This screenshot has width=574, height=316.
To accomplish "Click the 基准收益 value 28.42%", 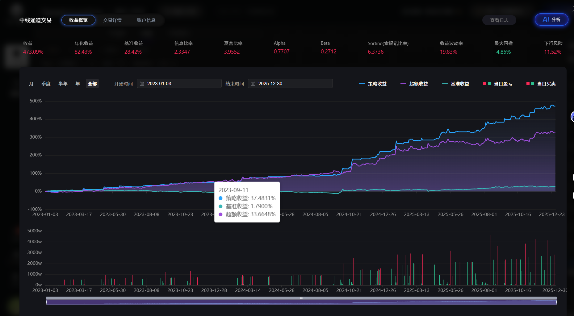I will [x=133, y=52].
